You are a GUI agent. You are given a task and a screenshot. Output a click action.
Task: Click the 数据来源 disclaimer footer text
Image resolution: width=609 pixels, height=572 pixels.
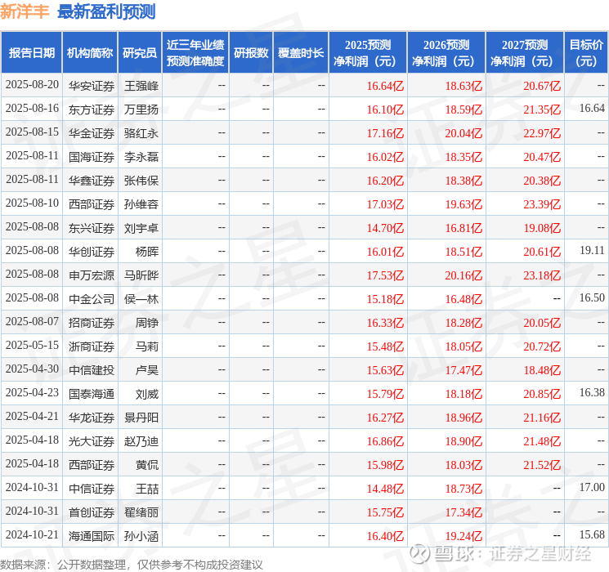tap(132, 565)
